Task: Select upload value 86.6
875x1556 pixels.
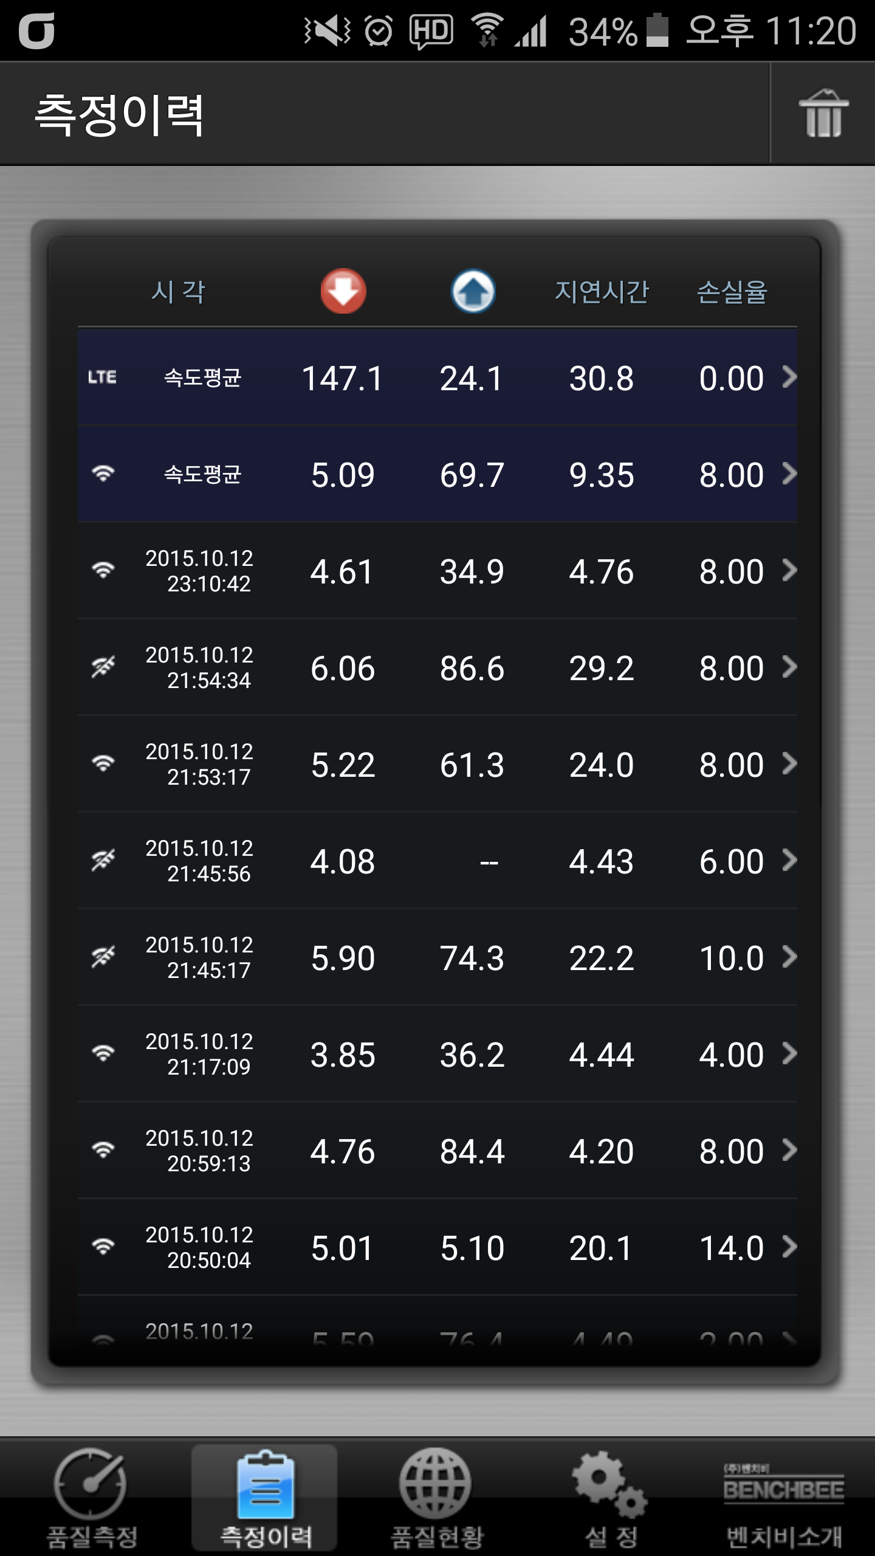Action: (472, 668)
